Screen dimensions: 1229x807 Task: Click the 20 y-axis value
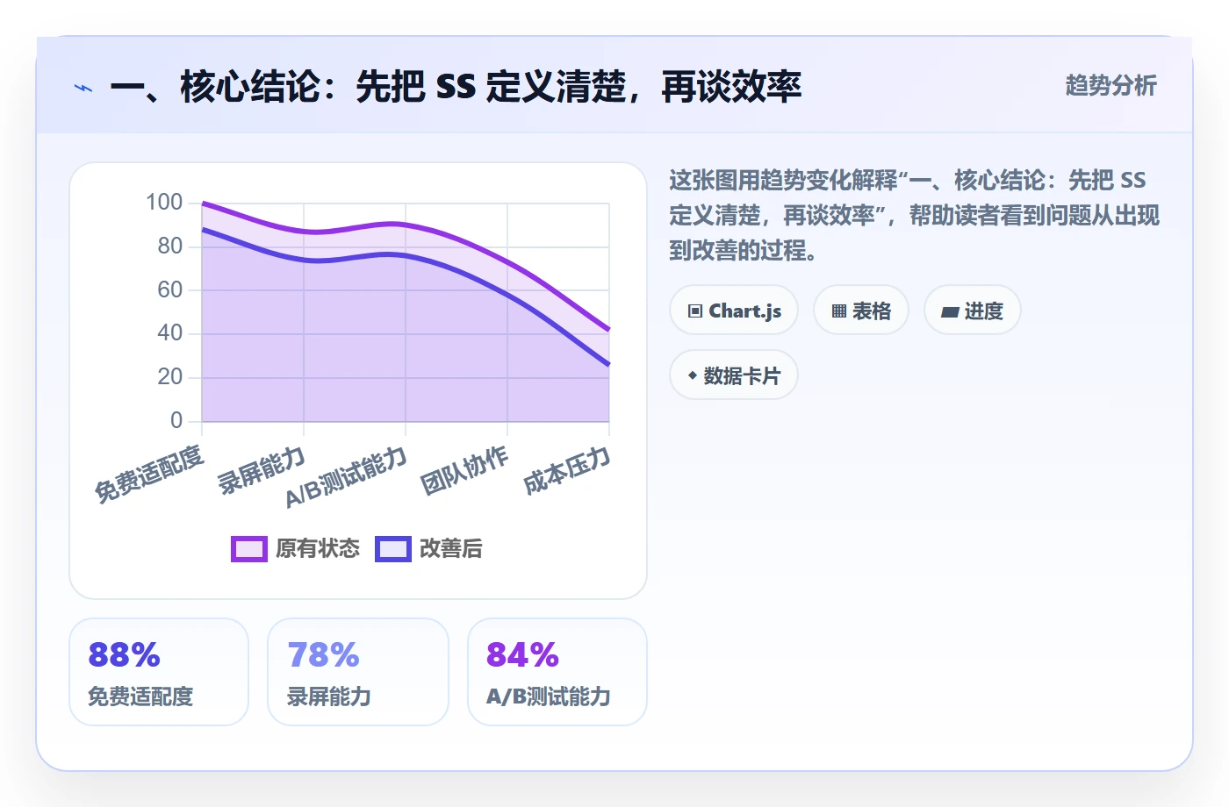(170, 377)
